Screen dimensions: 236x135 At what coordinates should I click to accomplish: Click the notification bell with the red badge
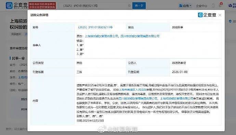point(221,5)
